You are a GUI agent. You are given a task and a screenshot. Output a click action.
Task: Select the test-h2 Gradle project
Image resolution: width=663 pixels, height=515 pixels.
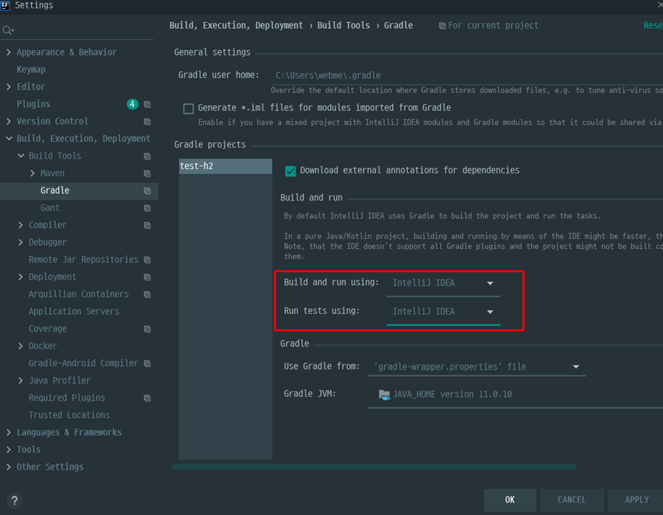[x=225, y=166]
